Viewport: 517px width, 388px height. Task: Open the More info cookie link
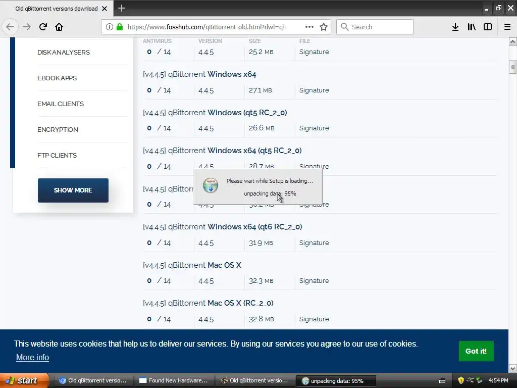coord(33,357)
